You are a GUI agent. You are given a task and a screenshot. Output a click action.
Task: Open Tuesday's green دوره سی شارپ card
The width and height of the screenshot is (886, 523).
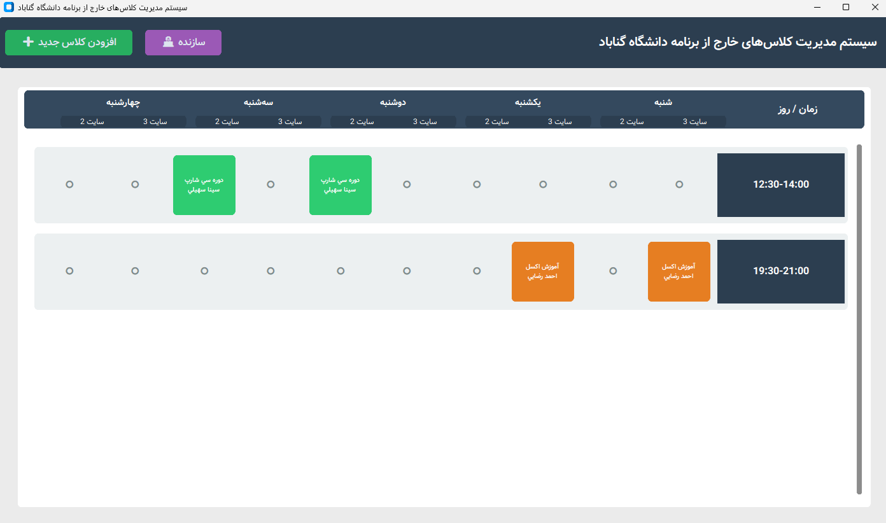pyautogui.click(x=204, y=185)
